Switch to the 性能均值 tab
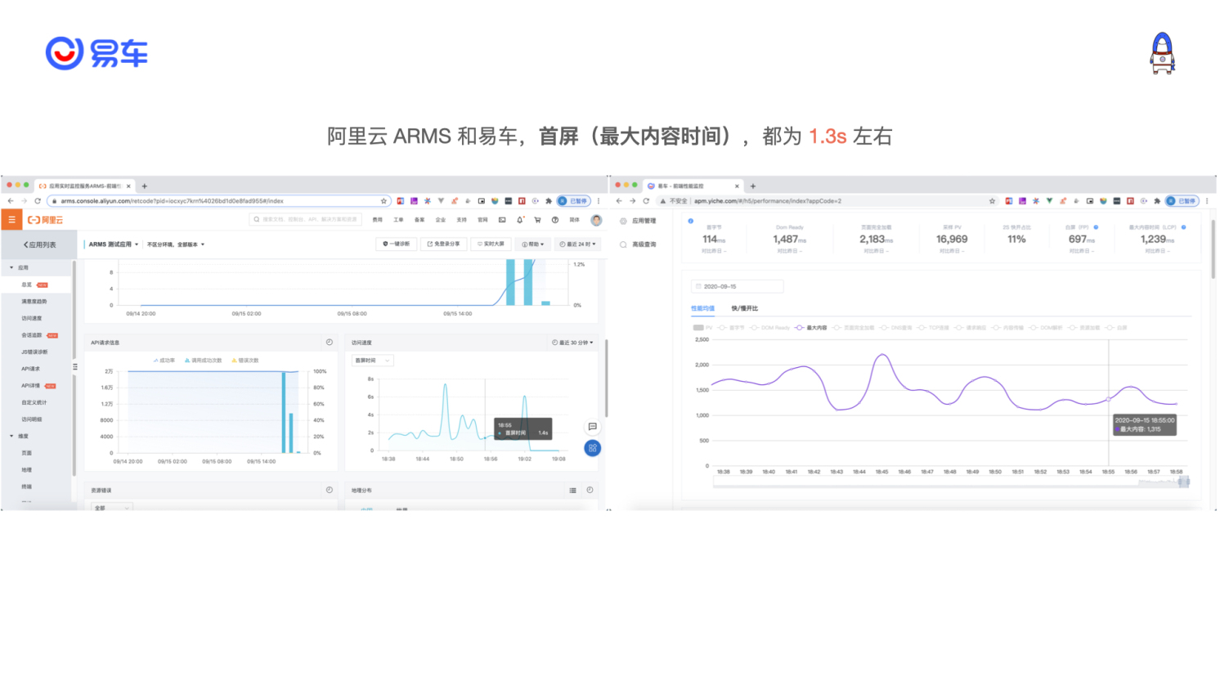 (702, 308)
